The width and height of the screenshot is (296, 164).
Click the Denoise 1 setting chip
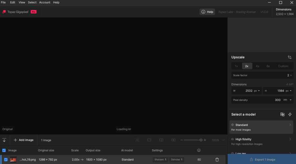[177, 159]
